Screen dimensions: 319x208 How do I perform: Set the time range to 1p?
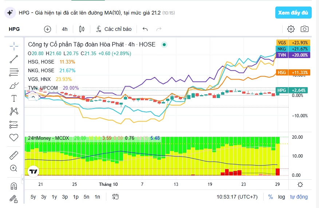76,197
